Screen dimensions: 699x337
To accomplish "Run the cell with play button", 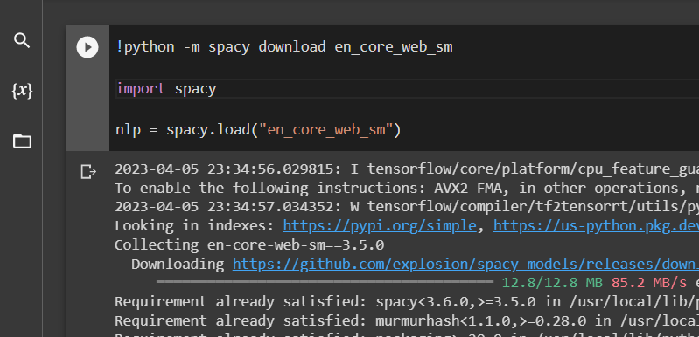I will click(x=87, y=47).
